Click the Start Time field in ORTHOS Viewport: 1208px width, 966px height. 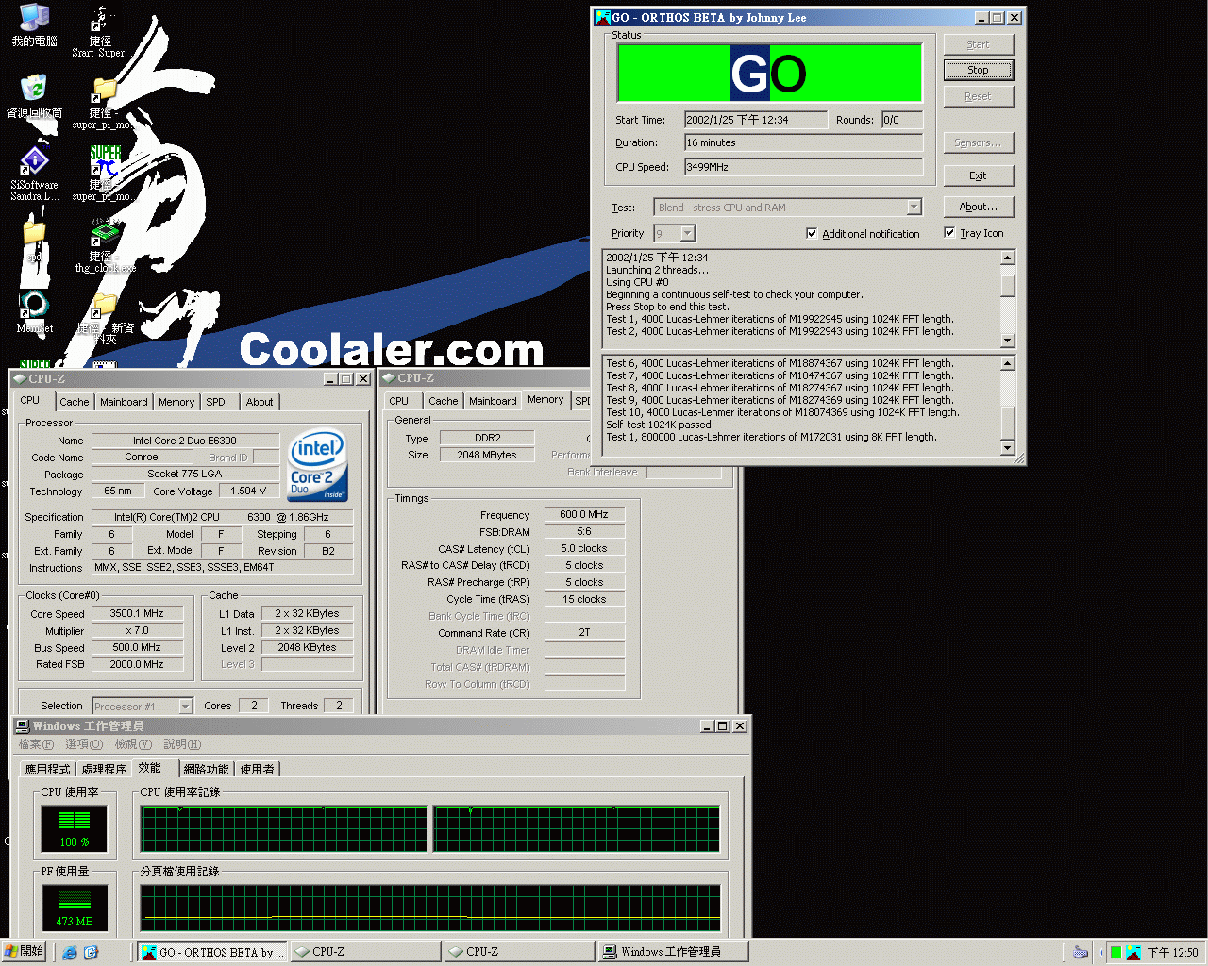pyautogui.click(x=756, y=120)
